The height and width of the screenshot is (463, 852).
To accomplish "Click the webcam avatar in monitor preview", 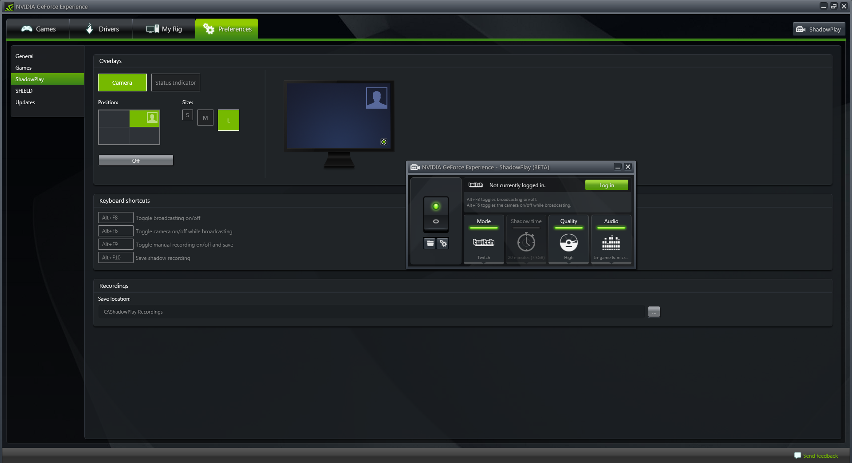I will [x=376, y=98].
